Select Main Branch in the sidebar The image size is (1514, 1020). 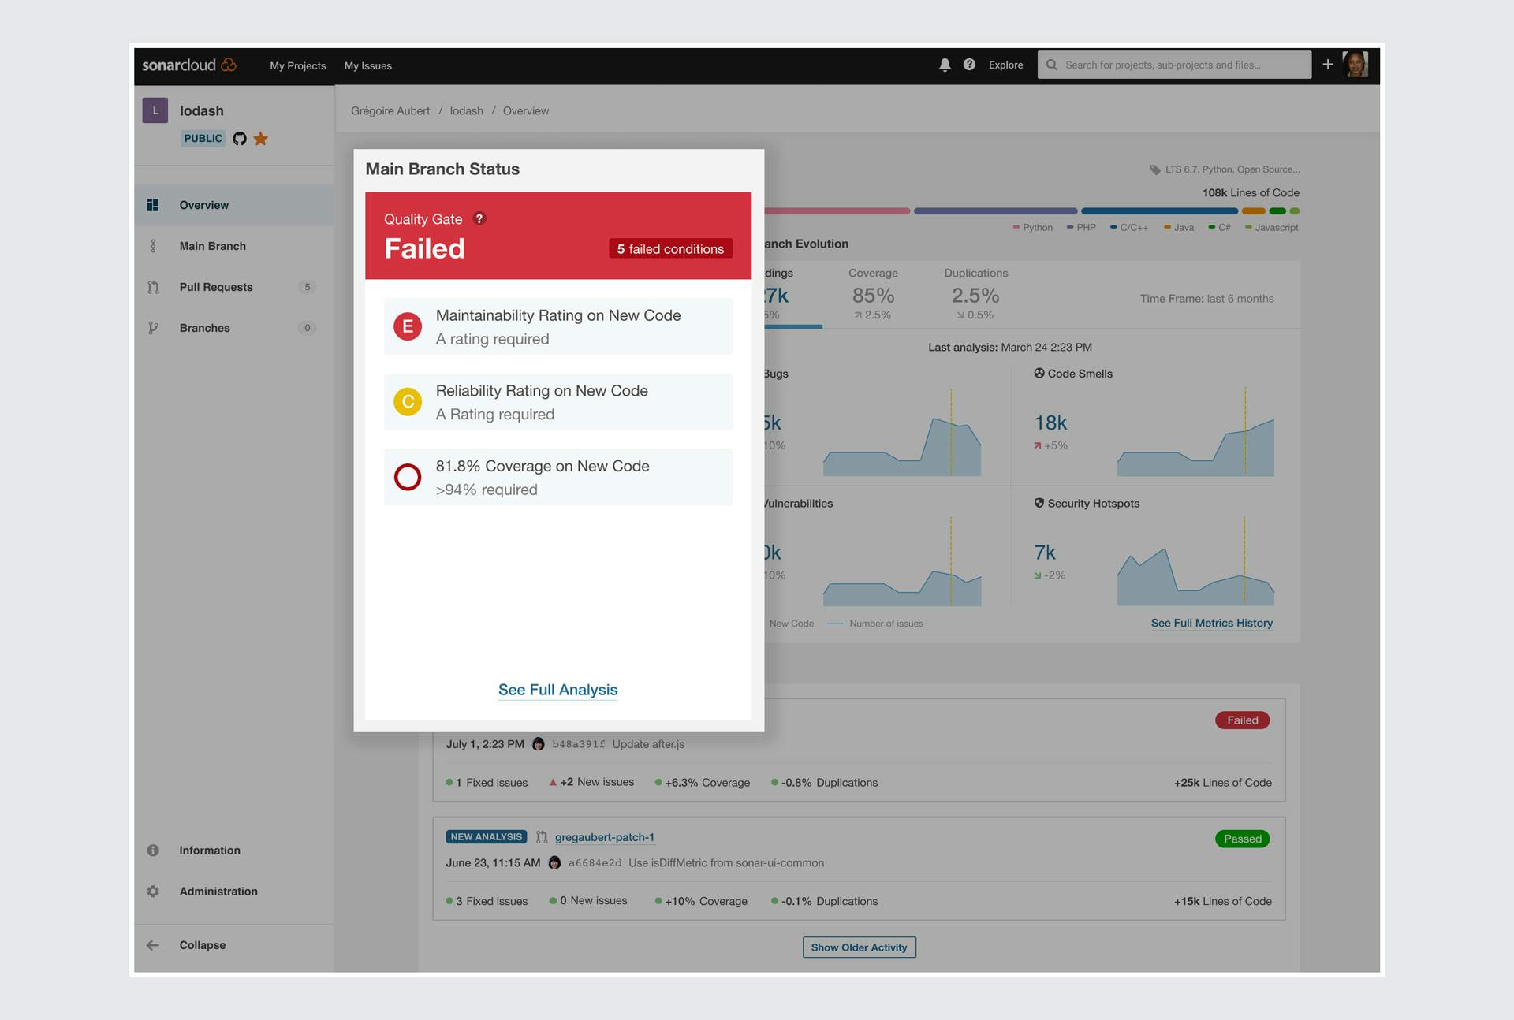click(x=234, y=246)
